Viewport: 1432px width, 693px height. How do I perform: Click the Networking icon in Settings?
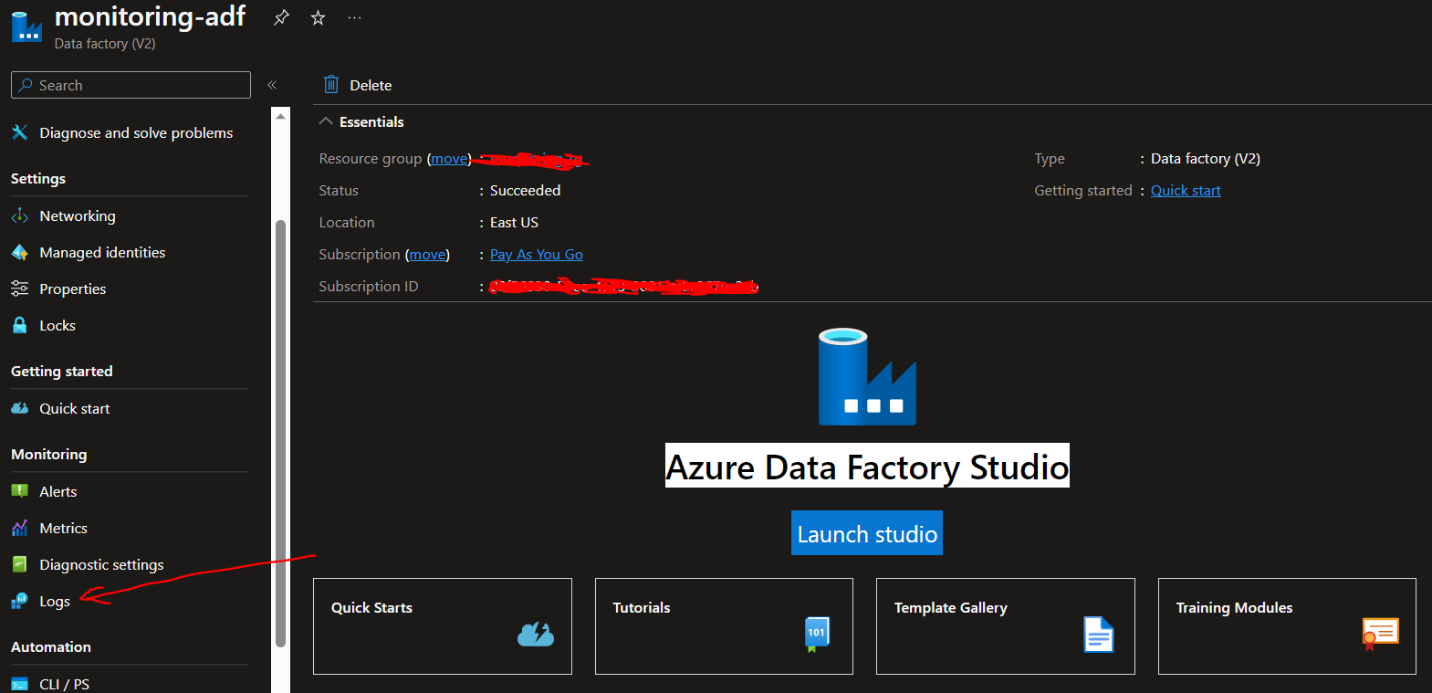point(19,215)
